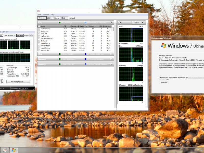Viewport: 204px width, 153px height.
Task: Open license terms link in About Windows
Action: 196,78
